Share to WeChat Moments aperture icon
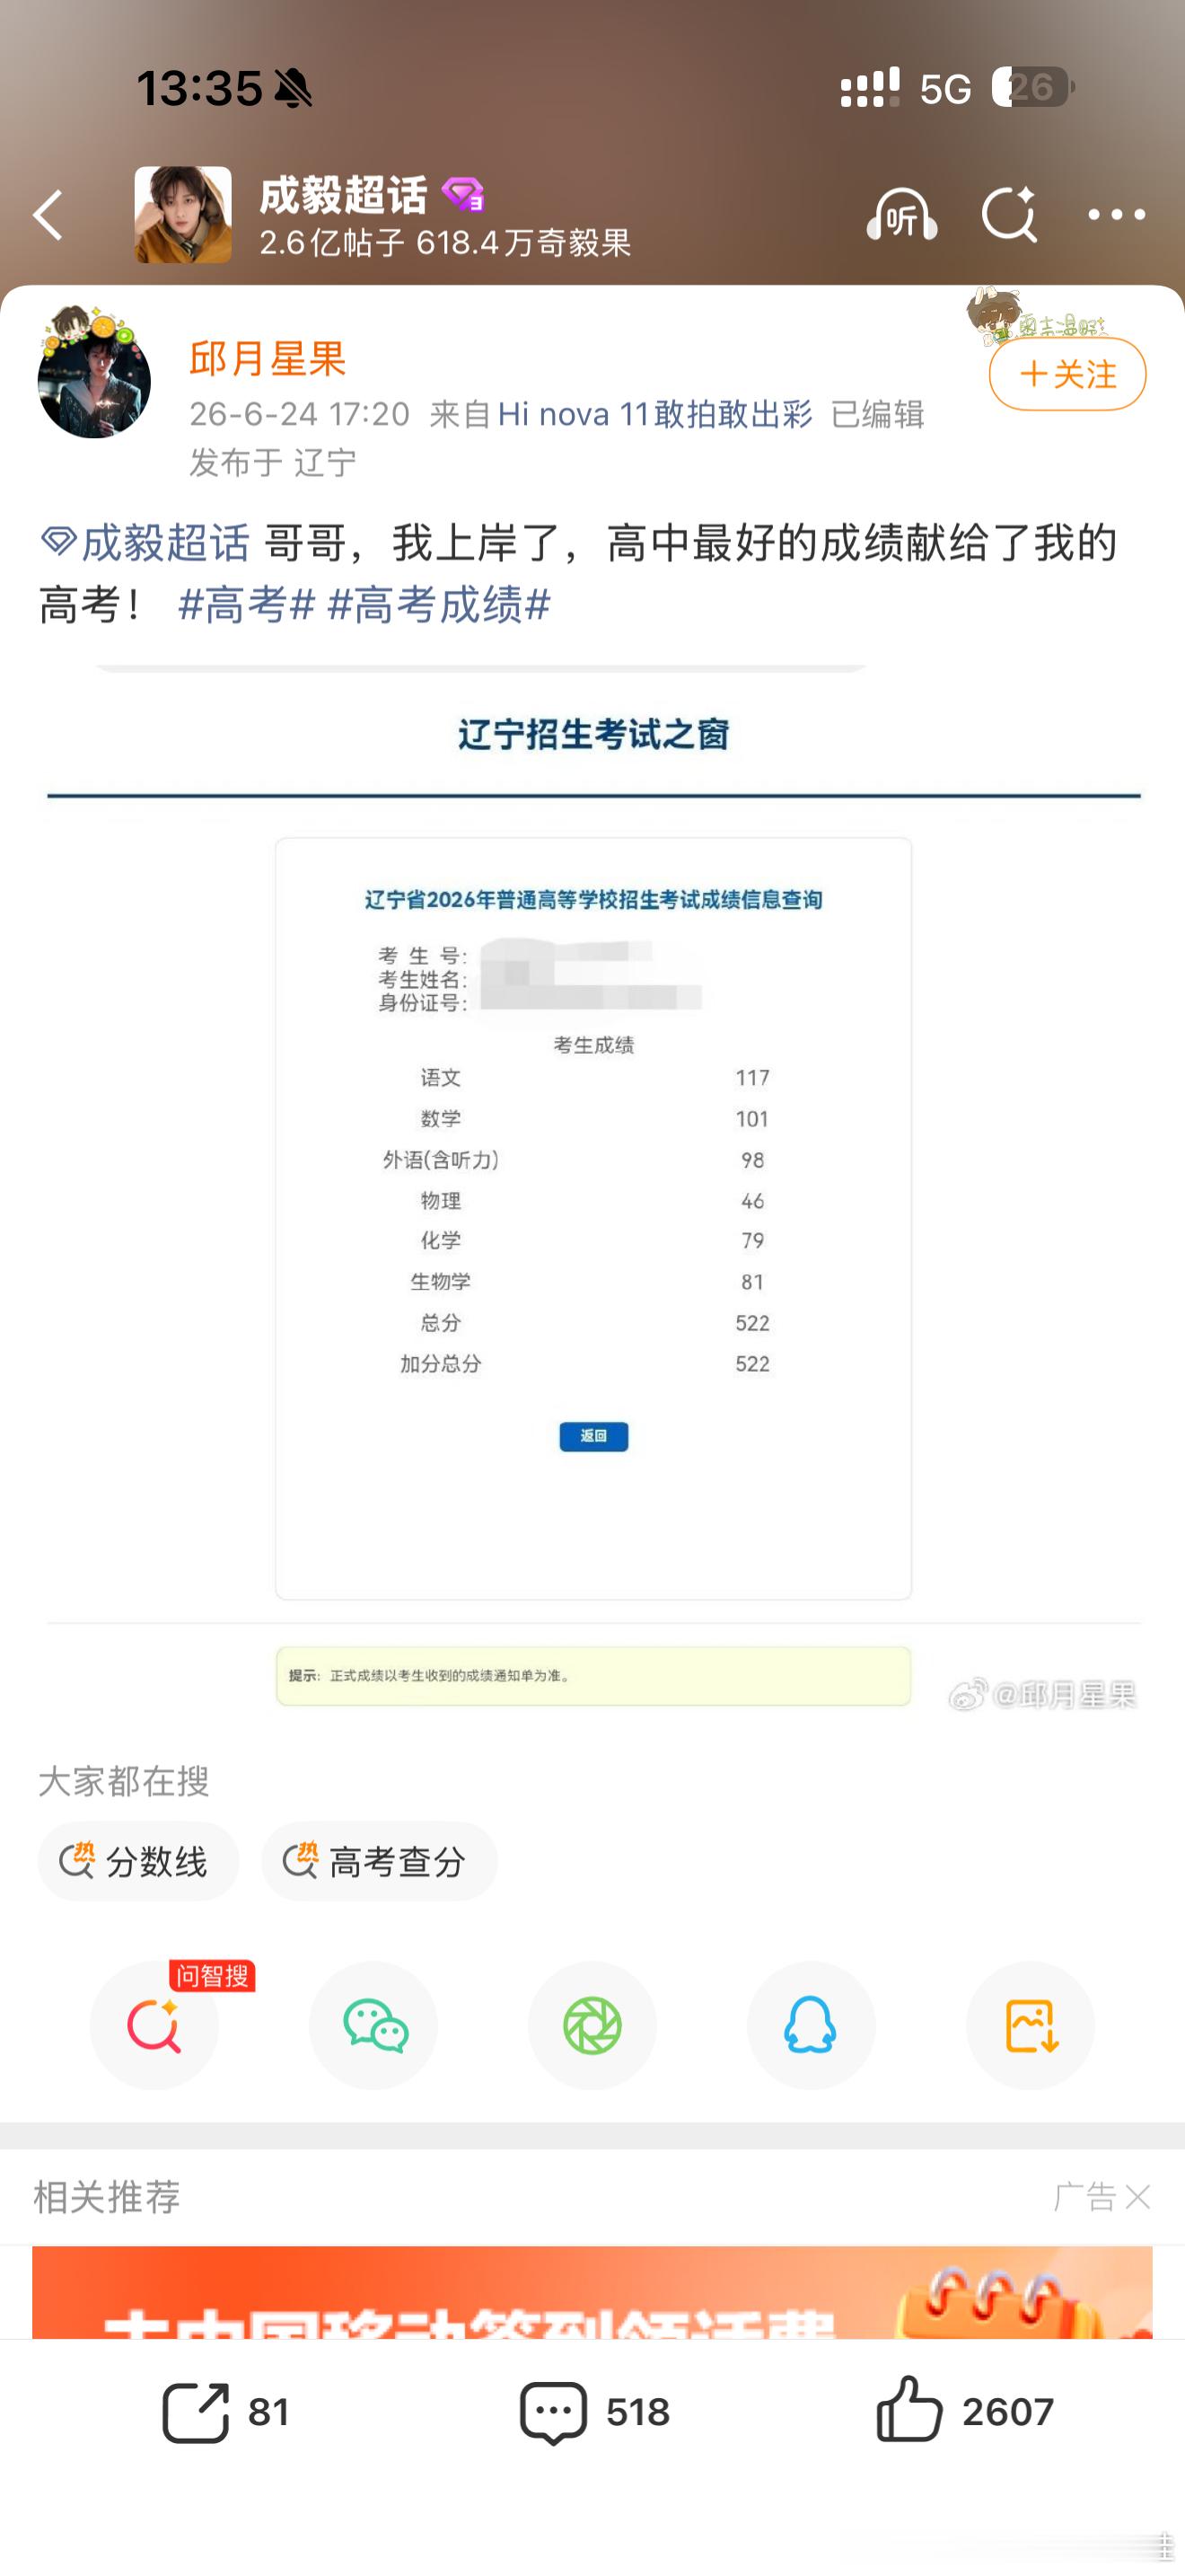Image resolution: width=1185 pixels, height=2576 pixels. pyautogui.click(x=592, y=2025)
